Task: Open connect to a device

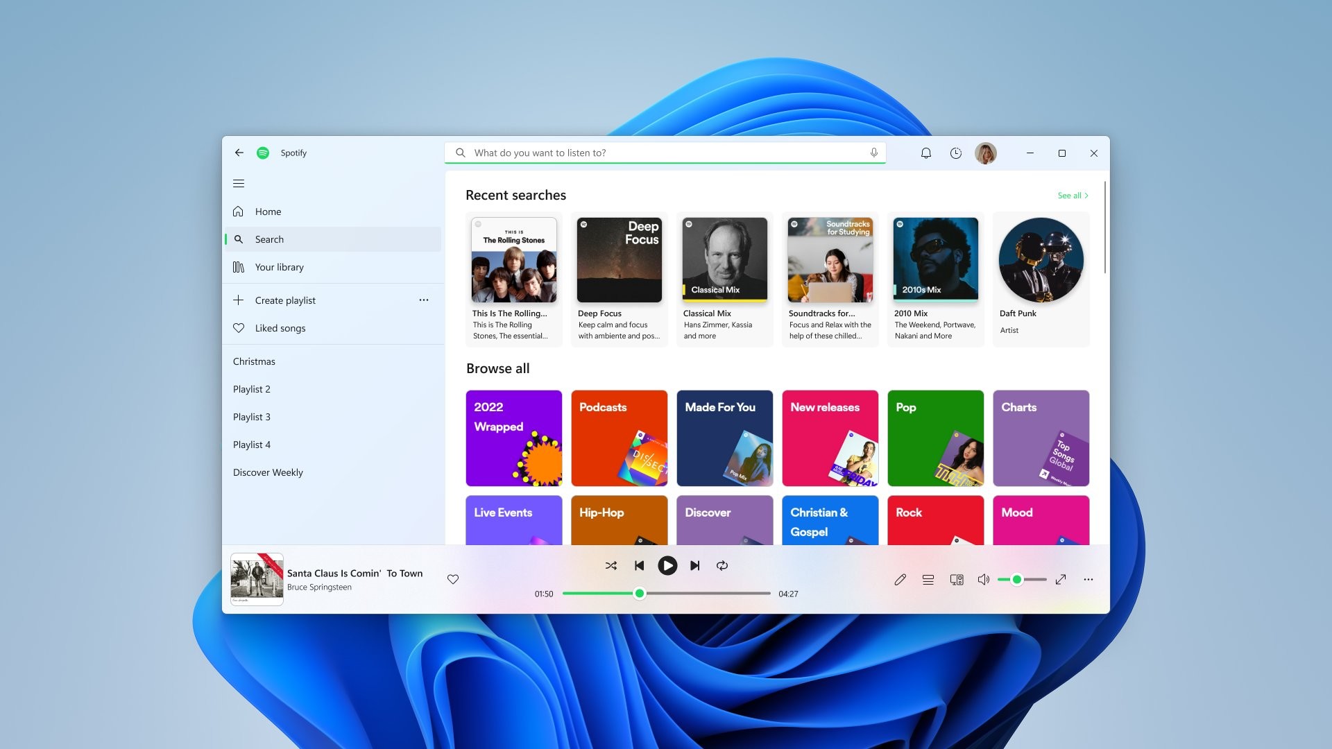Action: click(x=956, y=580)
